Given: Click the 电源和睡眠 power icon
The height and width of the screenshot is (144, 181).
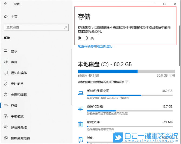Looking at the screenshot, I should [6, 94].
